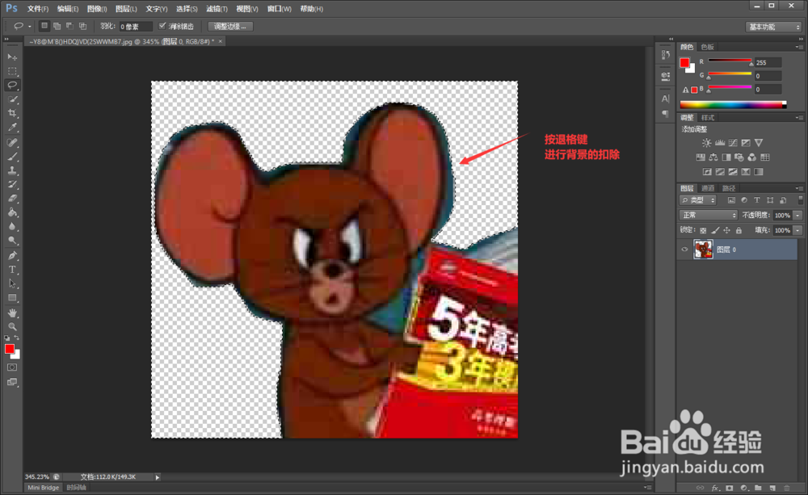808x495 pixels.
Task: Delete layer trash icon
Action: coord(787,487)
